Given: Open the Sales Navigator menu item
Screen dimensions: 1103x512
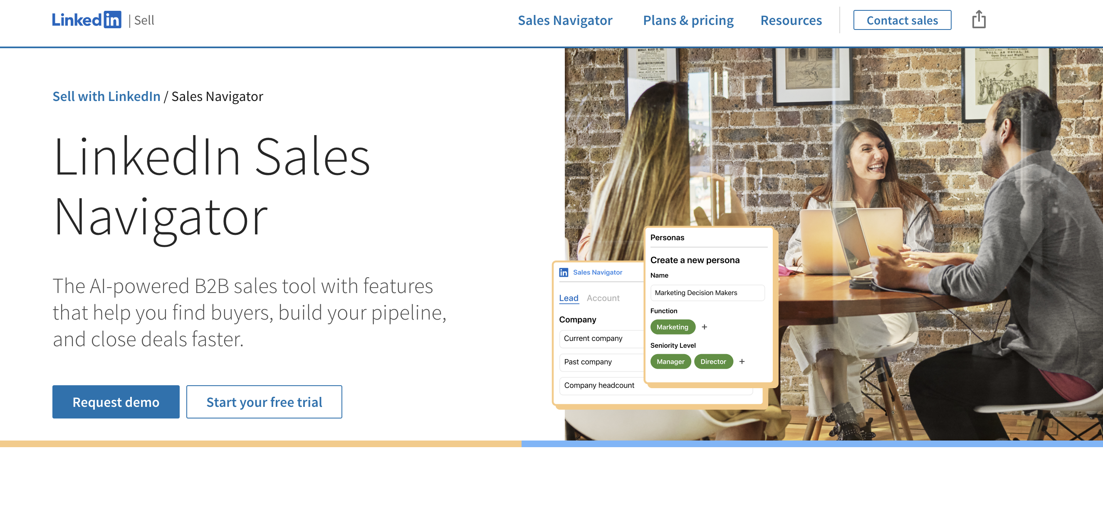Looking at the screenshot, I should point(565,20).
